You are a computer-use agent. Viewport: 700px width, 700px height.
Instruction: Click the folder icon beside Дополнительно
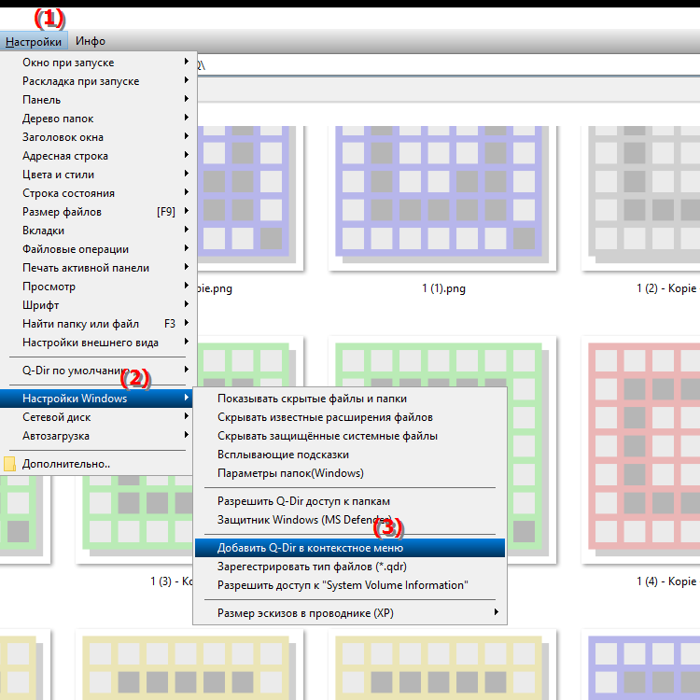[x=9, y=464]
